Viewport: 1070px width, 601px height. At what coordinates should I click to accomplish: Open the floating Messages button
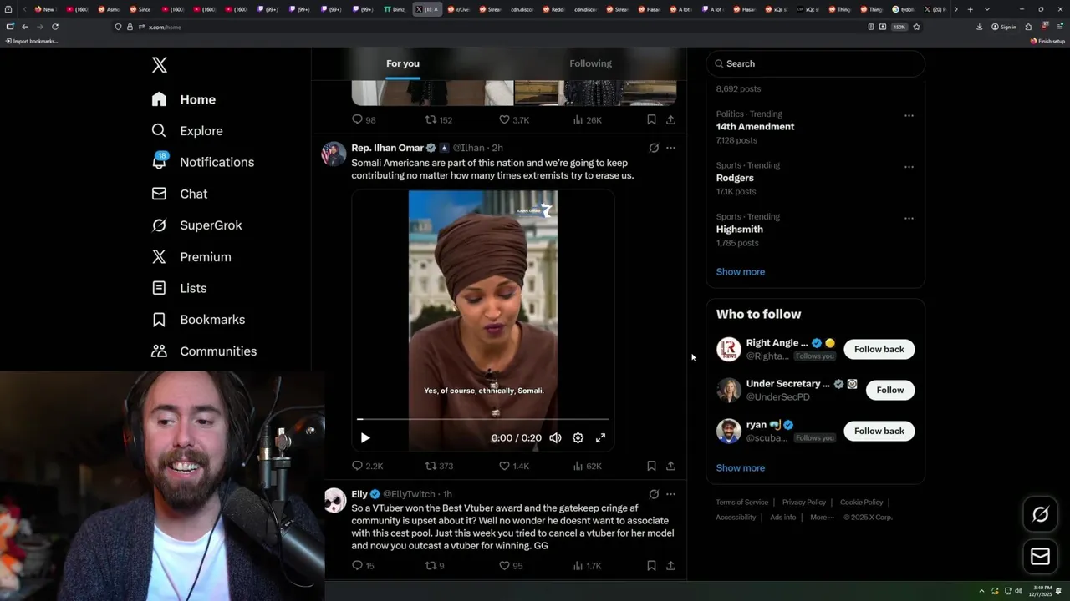[1040, 557]
